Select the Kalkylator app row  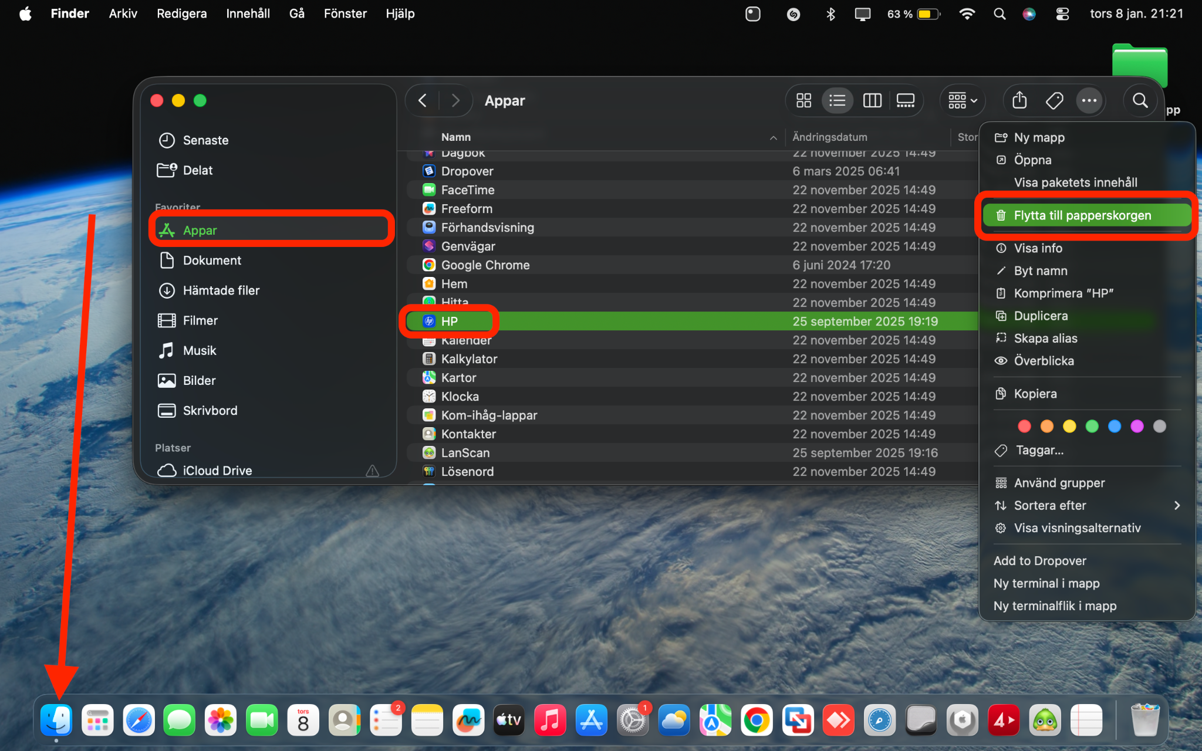tap(693, 359)
